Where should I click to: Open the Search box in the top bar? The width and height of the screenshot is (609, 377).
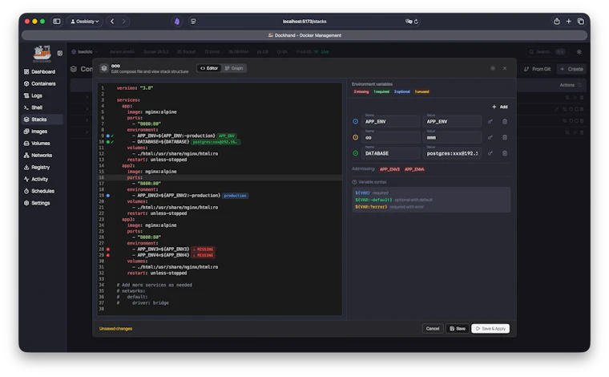(x=547, y=51)
